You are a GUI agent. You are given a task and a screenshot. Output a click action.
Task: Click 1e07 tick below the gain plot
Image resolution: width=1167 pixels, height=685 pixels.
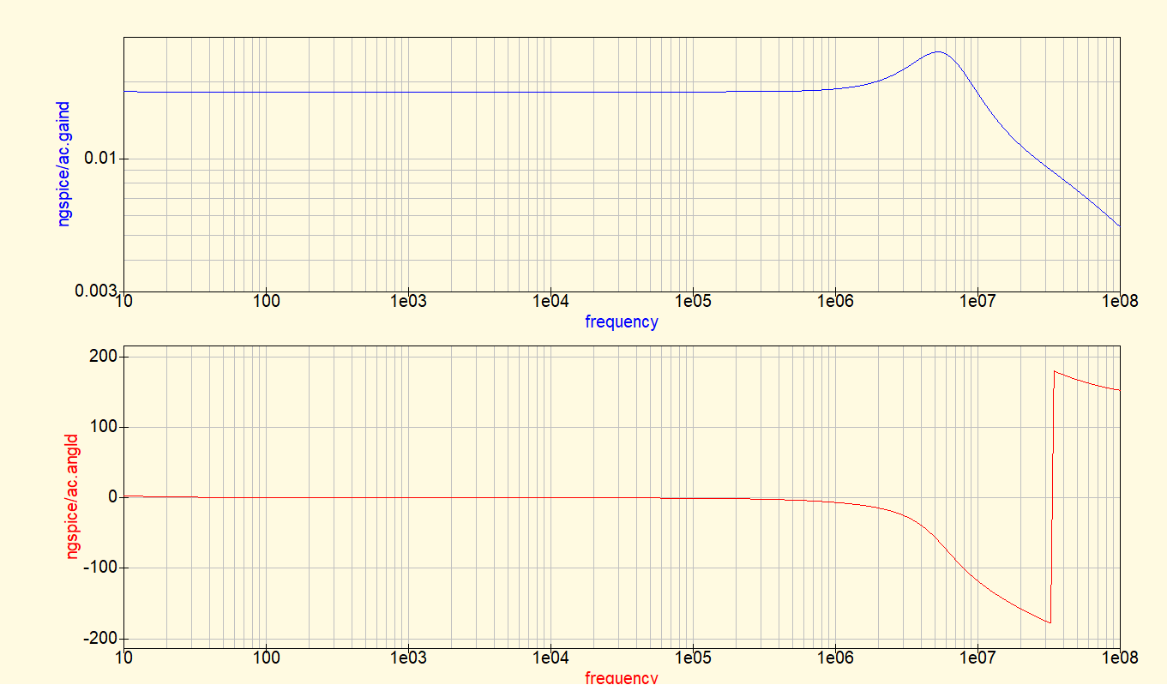click(978, 301)
